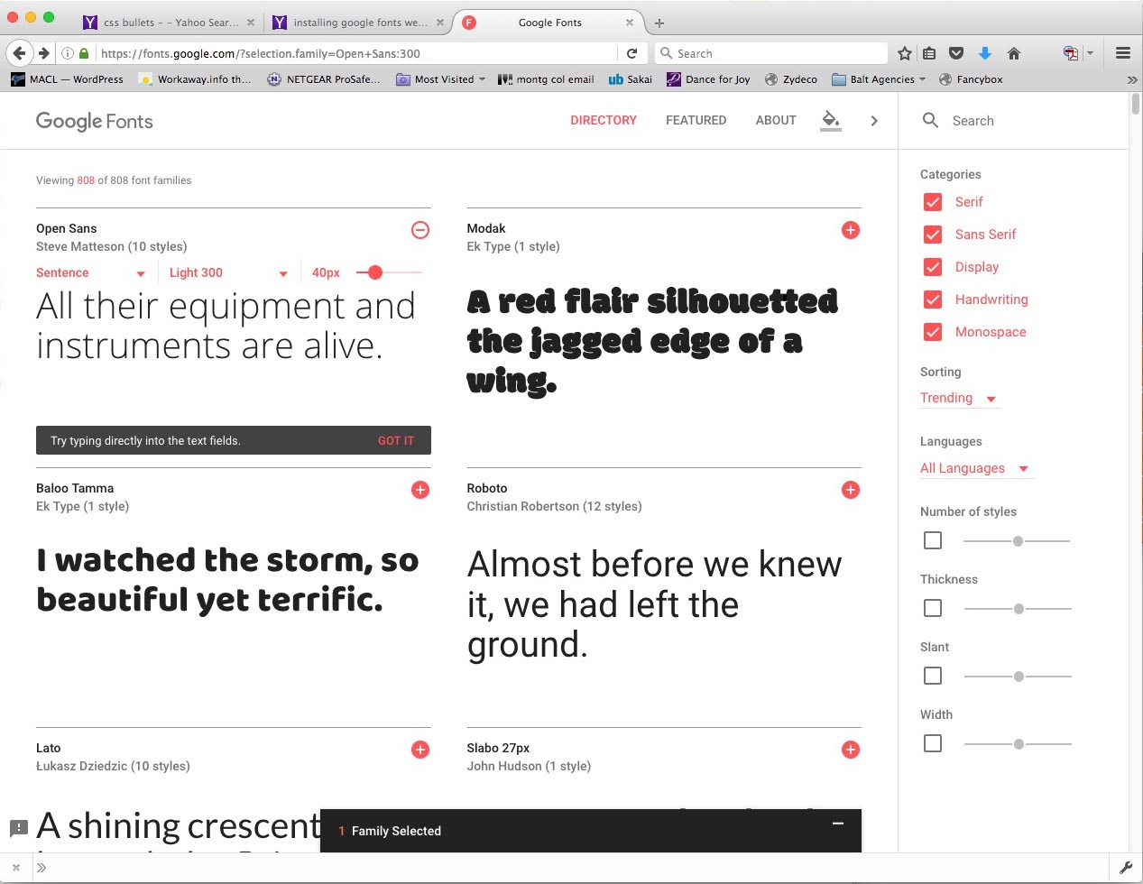This screenshot has height=884, width=1143.
Task: Uncheck the Serif category
Action: tap(933, 202)
